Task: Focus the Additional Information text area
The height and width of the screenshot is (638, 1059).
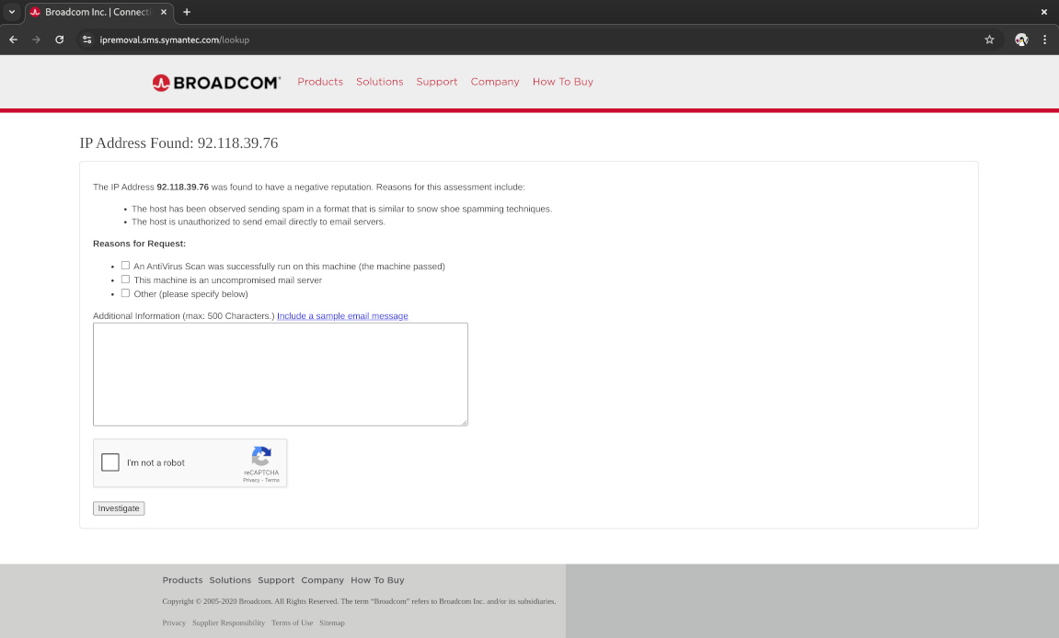Action: tap(281, 374)
